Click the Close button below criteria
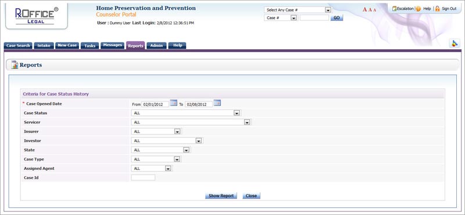465x215 pixels. pyautogui.click(x=251, y=196)
